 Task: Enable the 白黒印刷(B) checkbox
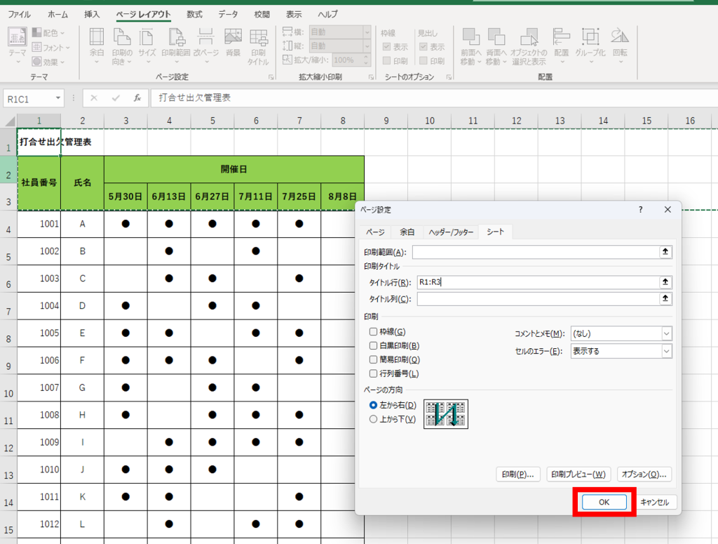[x=373, y=345]
